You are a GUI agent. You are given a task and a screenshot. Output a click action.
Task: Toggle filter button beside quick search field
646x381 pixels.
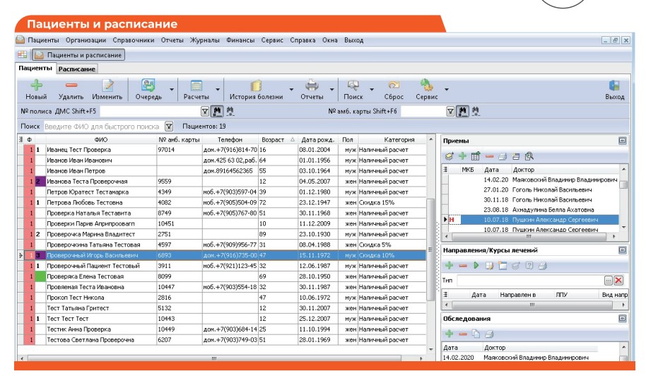coord(169,127)
